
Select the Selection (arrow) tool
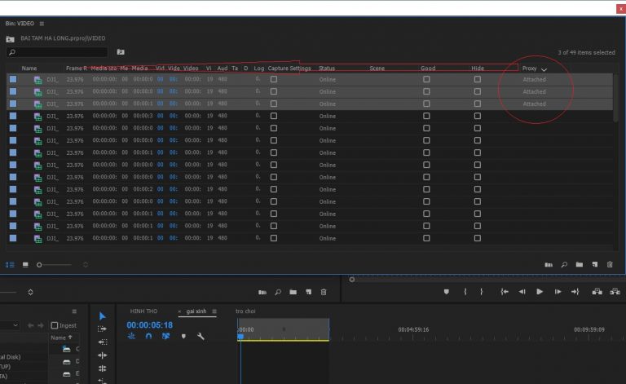point(102,316)
